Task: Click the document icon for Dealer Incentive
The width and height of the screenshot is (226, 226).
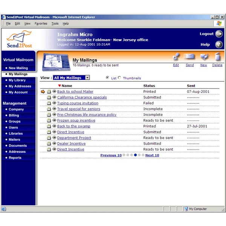Action: [x=49, y=143]
